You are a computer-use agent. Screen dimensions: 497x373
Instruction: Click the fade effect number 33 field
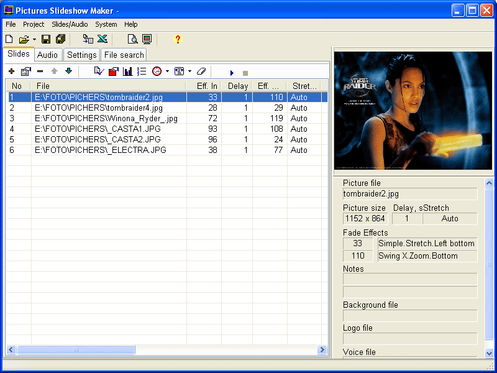point(358,244)
